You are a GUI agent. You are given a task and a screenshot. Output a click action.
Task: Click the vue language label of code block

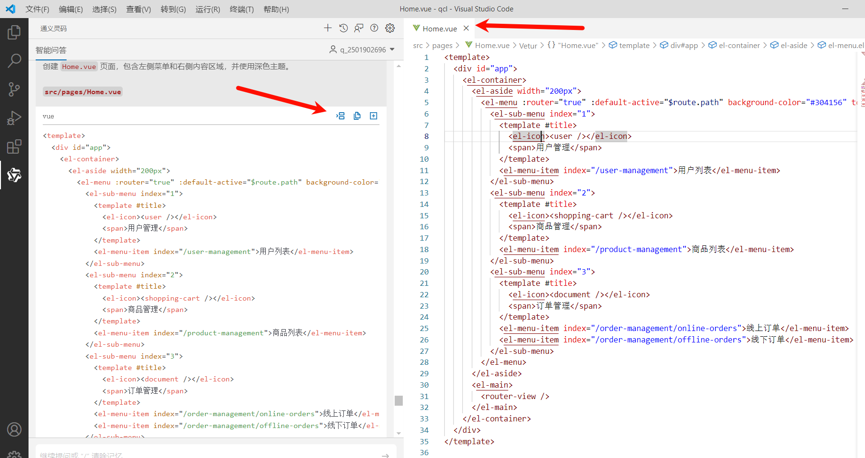[48, 116]
